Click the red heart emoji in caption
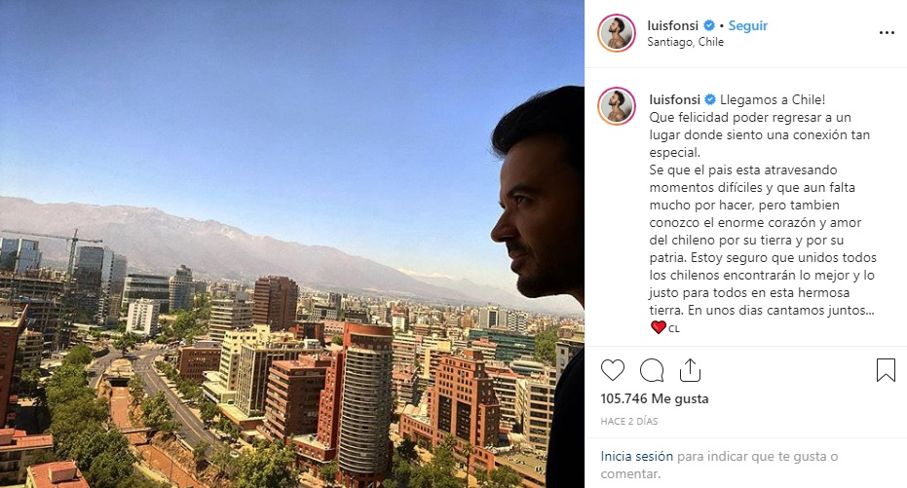The image size is (907, 488). 659,327
